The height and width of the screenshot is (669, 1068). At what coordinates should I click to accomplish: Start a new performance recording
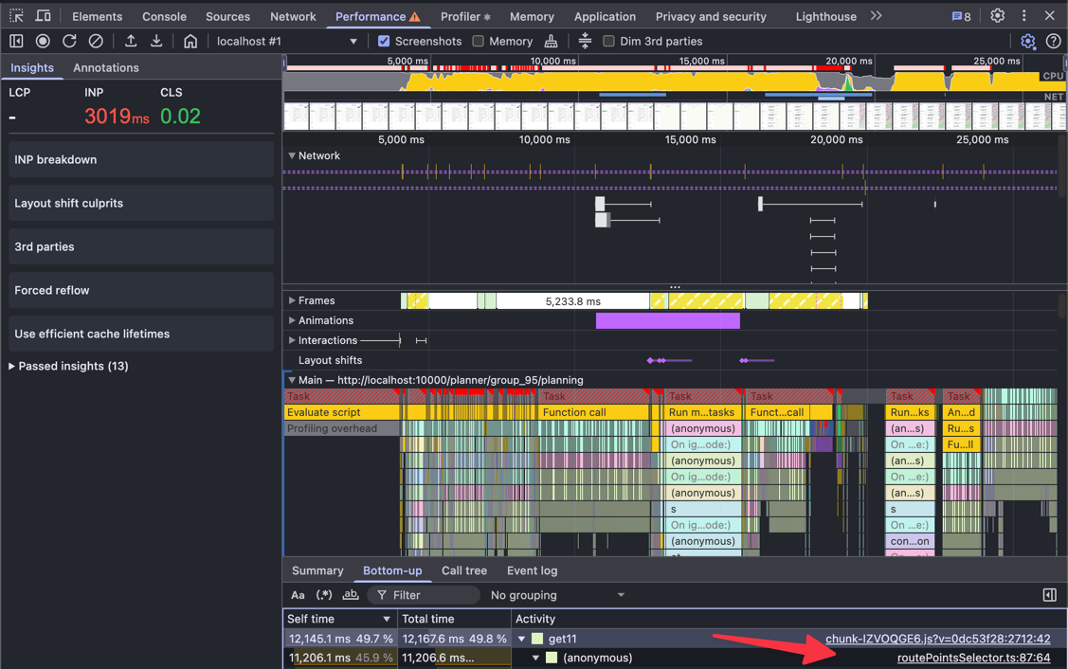click(42, 42)
